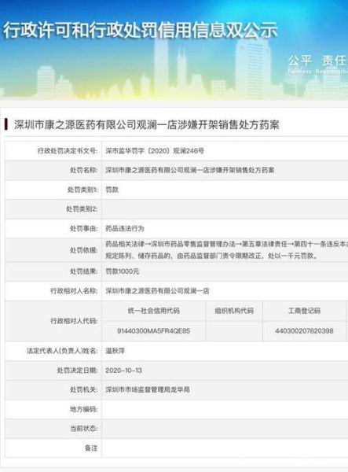Click the 当前状态 label
This screenshot has height=472, width=348.
coord(83,429)
